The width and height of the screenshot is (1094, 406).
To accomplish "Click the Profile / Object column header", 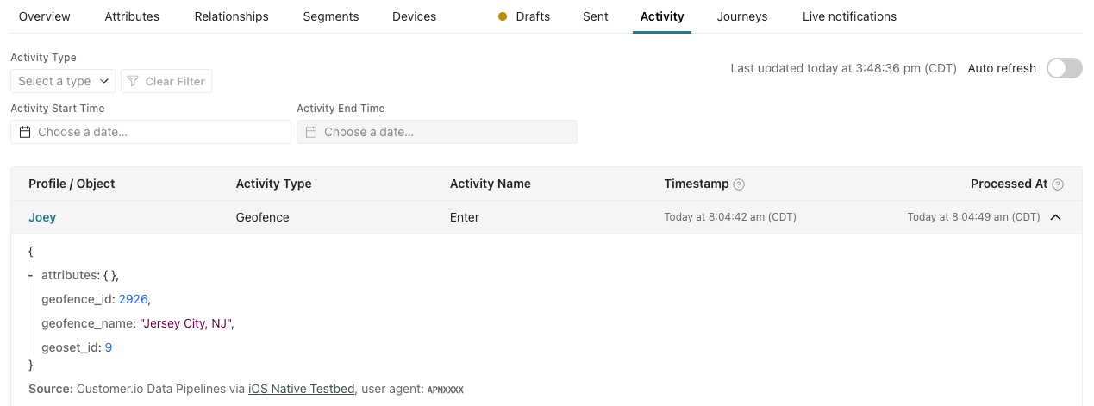I will [x=72, y=184].
